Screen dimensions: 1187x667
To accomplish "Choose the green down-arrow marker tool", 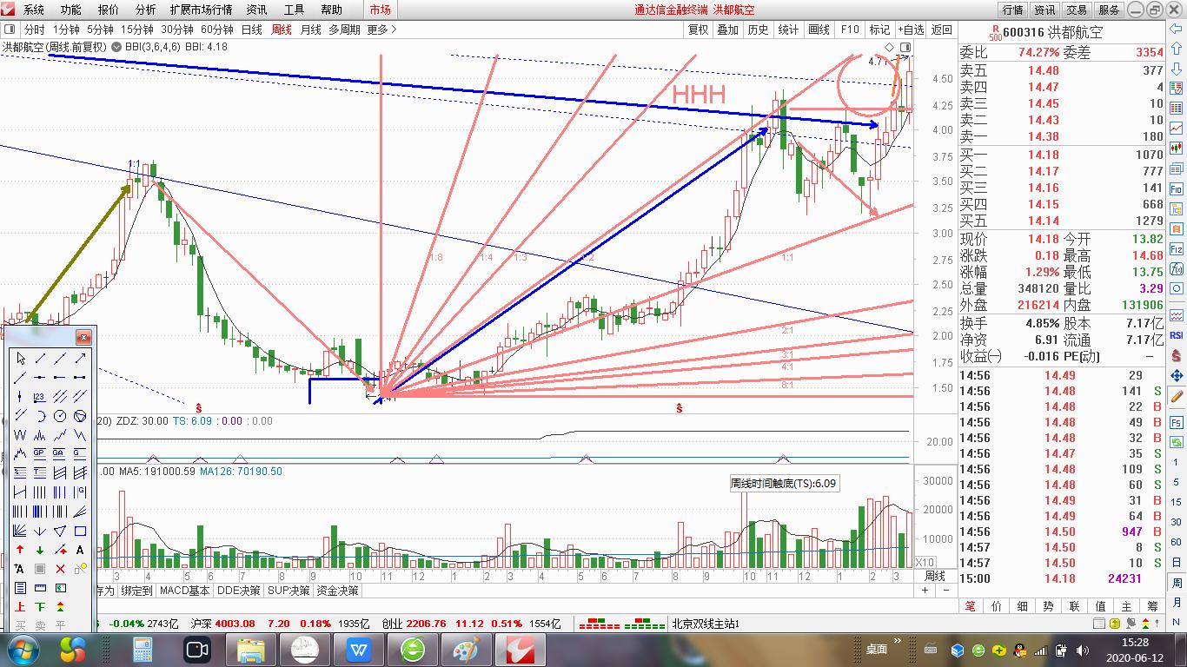I will coord(40,550).
